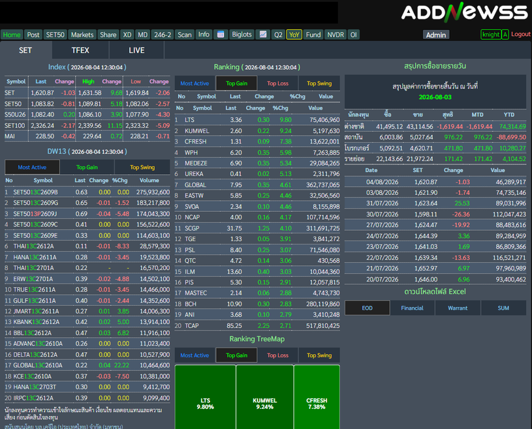This screenshot has width=532, height=429.
Task: Download the EOD Excel file
Action: coord(367,308)
